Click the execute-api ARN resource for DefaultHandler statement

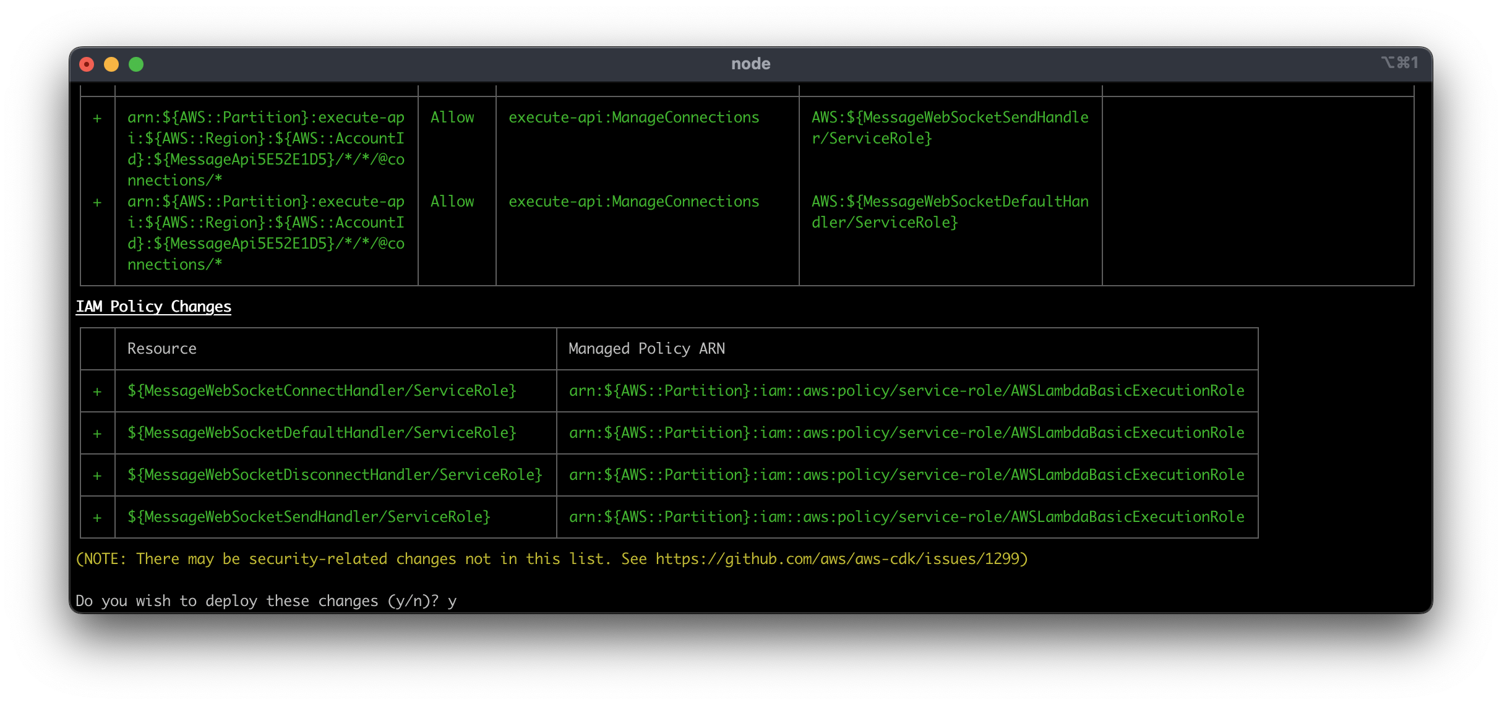pyautogui.click(x=266, y=233)
